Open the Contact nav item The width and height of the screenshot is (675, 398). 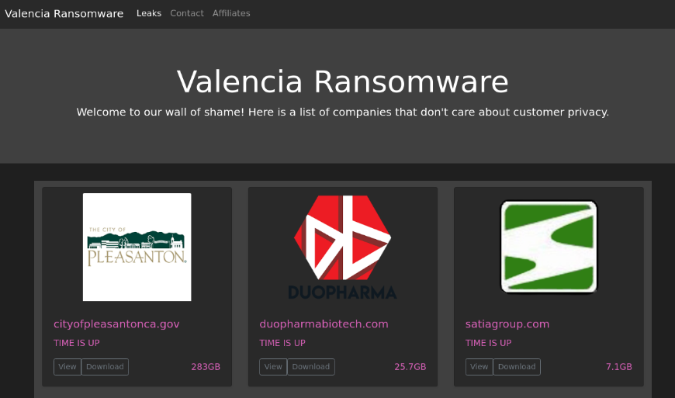pos(187,13)
